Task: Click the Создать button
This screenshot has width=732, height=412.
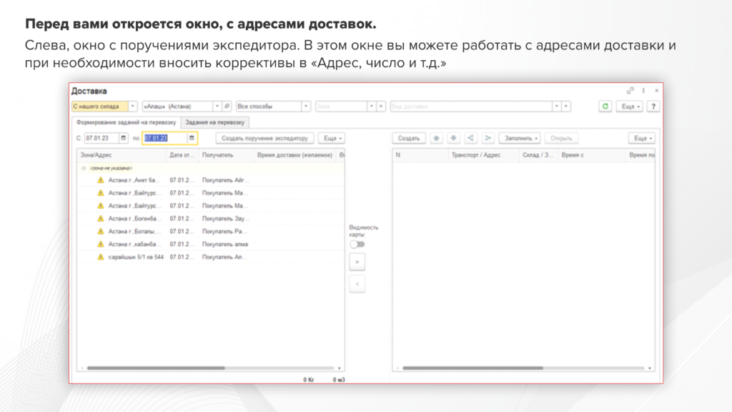Action: (409, 138)
